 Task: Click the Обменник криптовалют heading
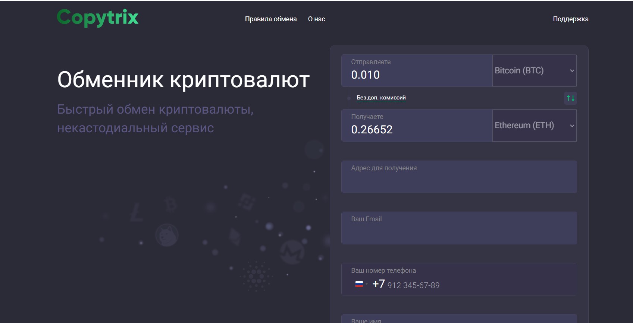pyautogui.click(x=184, y=80)
